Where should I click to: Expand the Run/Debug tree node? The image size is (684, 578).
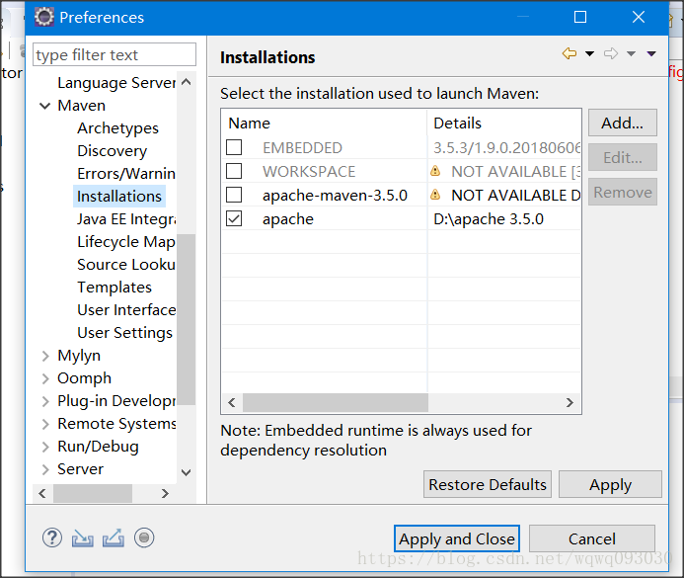[x=45, y=447]
